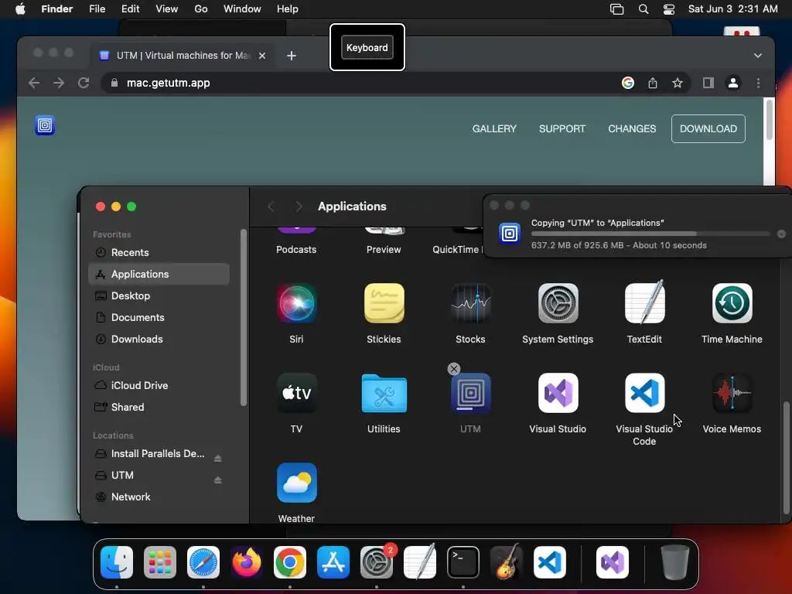Click the DOWNLOAD button on UTM site

[x=708, y=129]
